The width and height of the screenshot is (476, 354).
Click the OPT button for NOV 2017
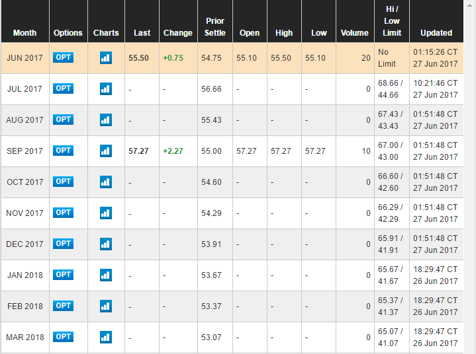pyautogui.click(x=63, y=212)
